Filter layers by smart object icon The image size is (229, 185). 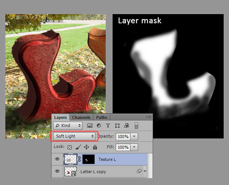tap(126, 125)
